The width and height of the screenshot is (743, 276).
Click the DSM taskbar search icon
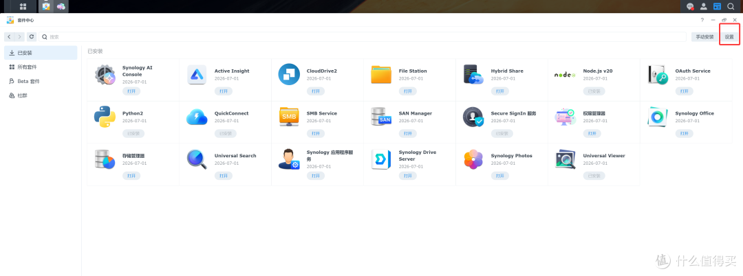coord(731,7)
